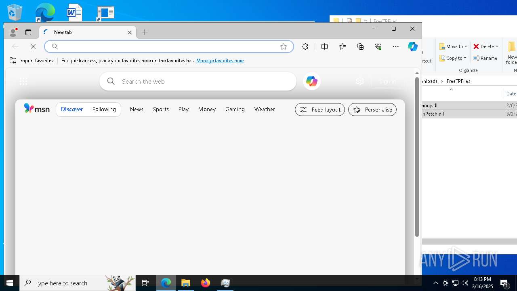Open the Favorites list icon
The image size is (517, 291).
(343, 46)
